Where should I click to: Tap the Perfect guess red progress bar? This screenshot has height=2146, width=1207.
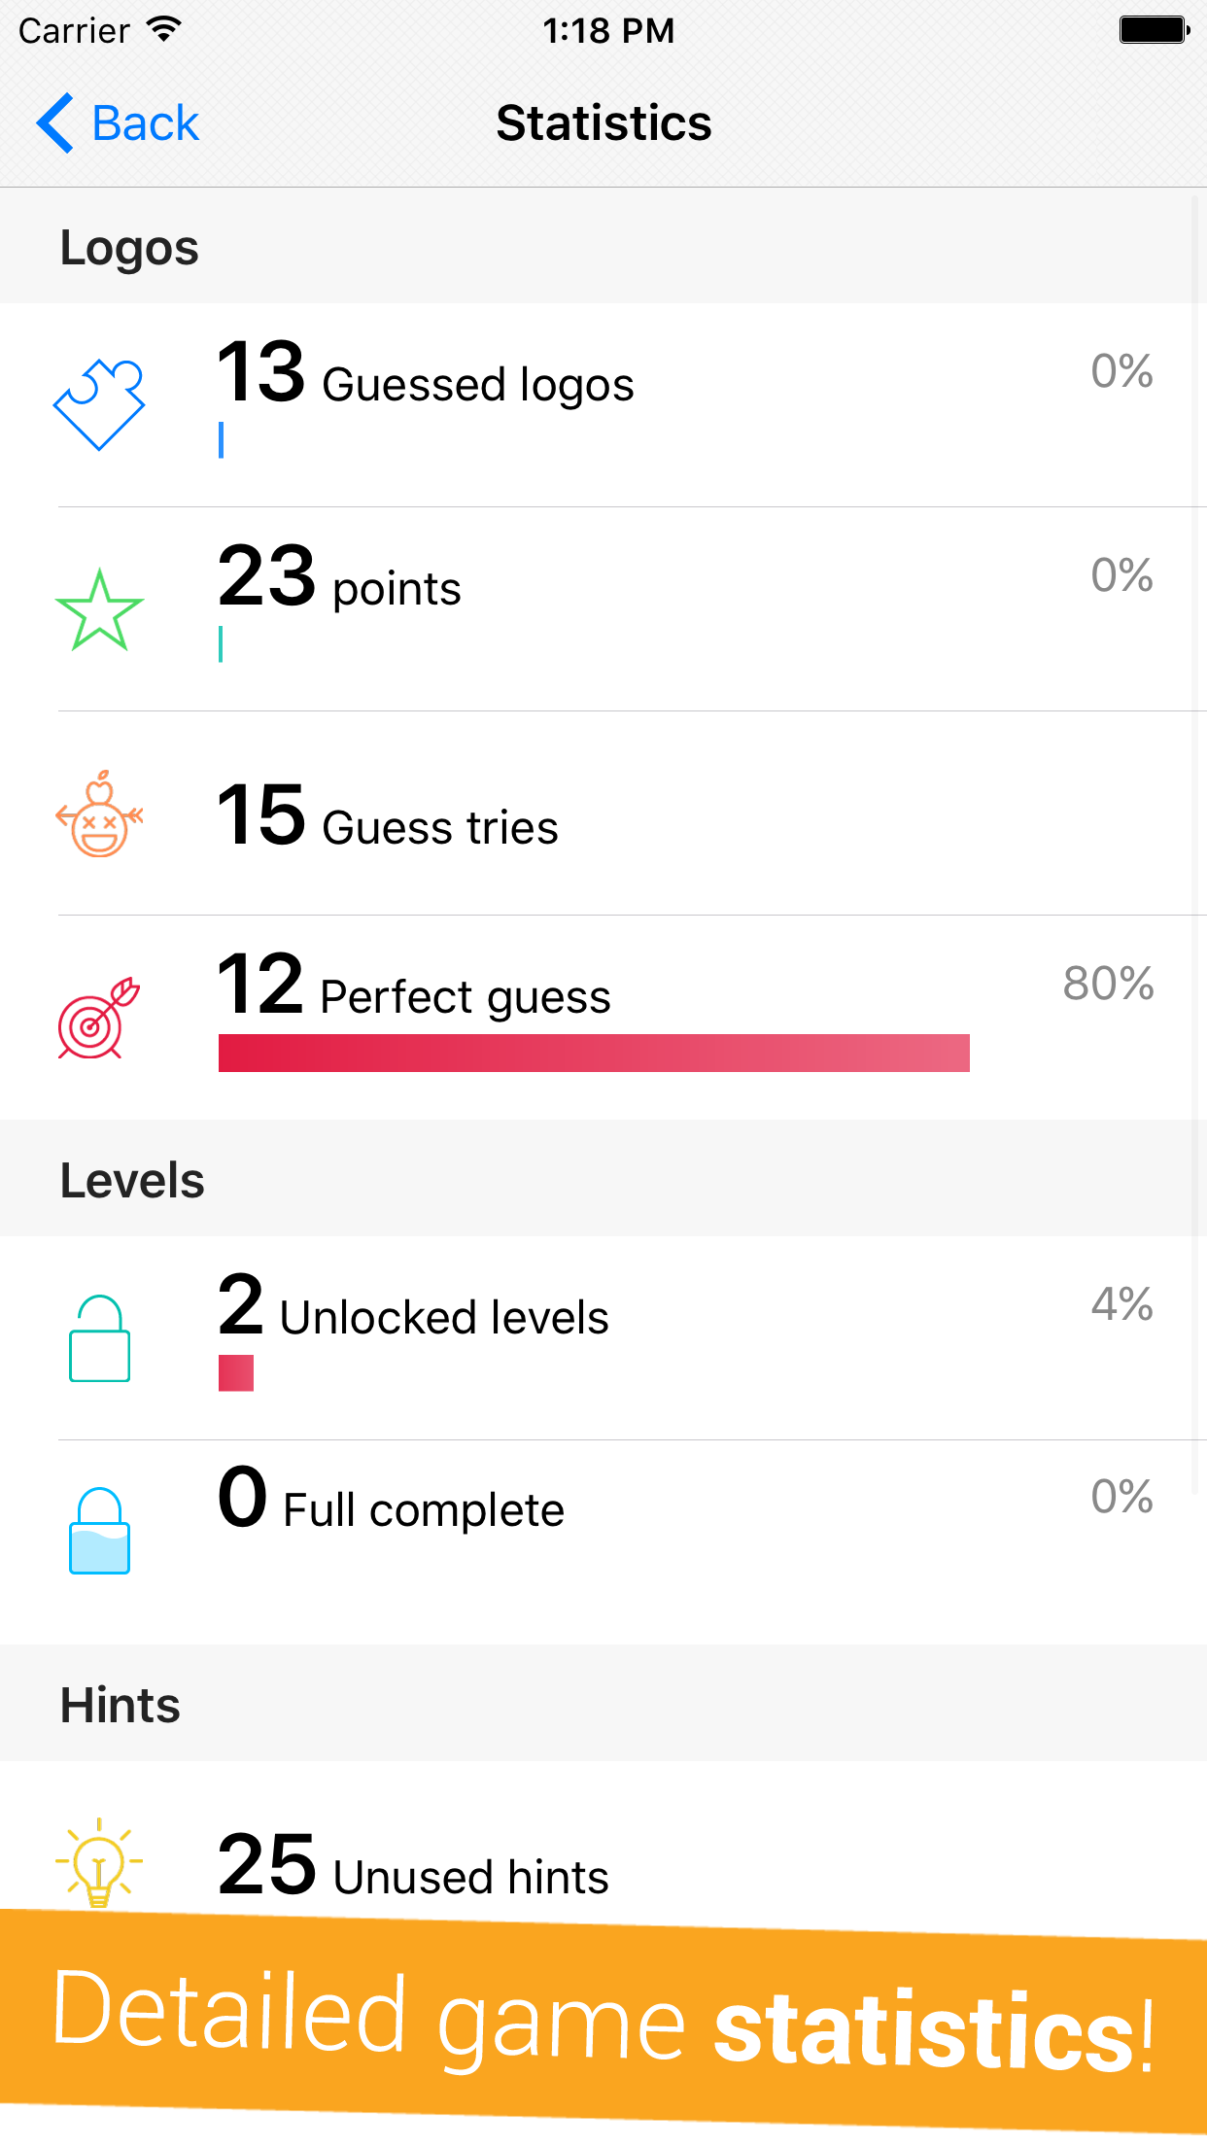[x=594, y=1053]
